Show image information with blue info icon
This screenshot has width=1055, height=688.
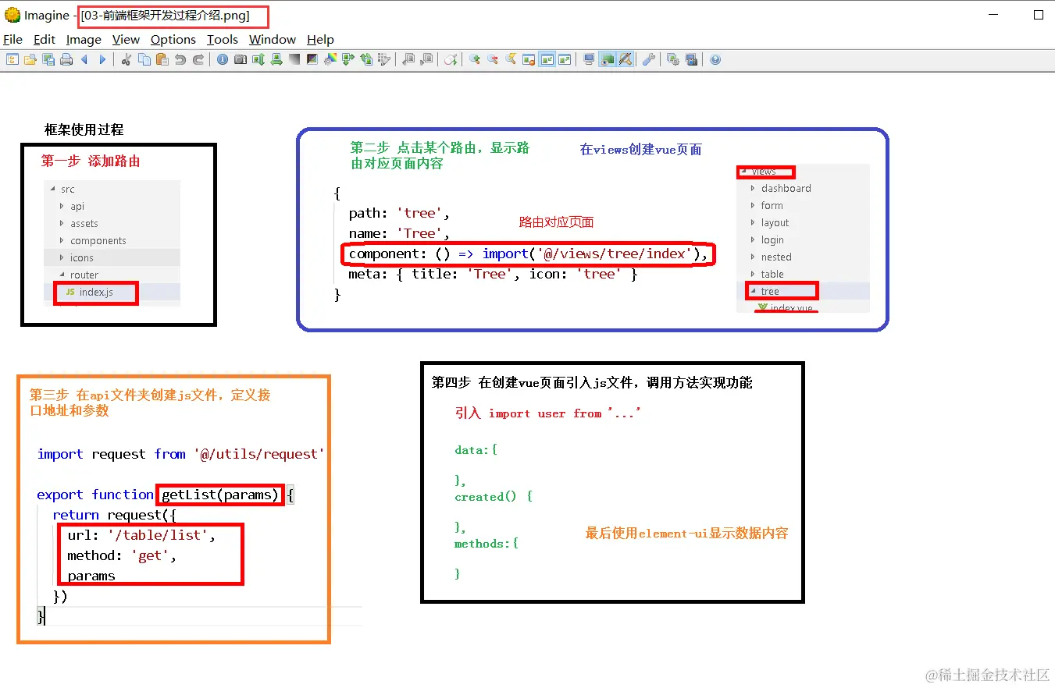point(223,59)
